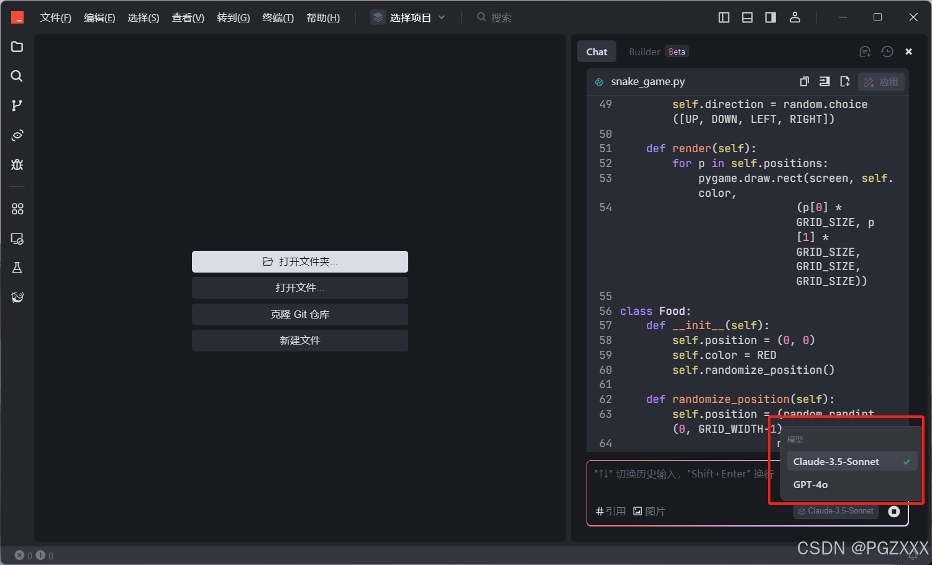Click the line 56 'class Food:' text
Screen dimensions: 932x565
(656, 311)
